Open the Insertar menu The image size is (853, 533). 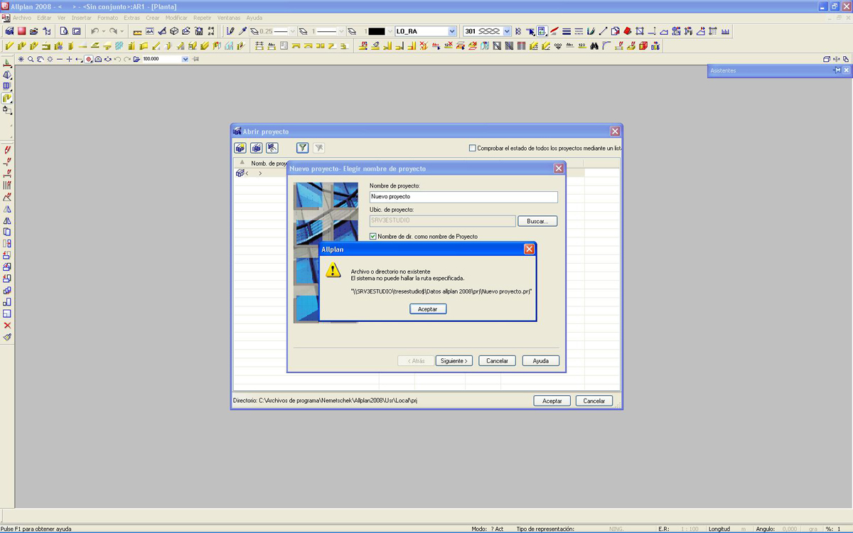[81, 18]
